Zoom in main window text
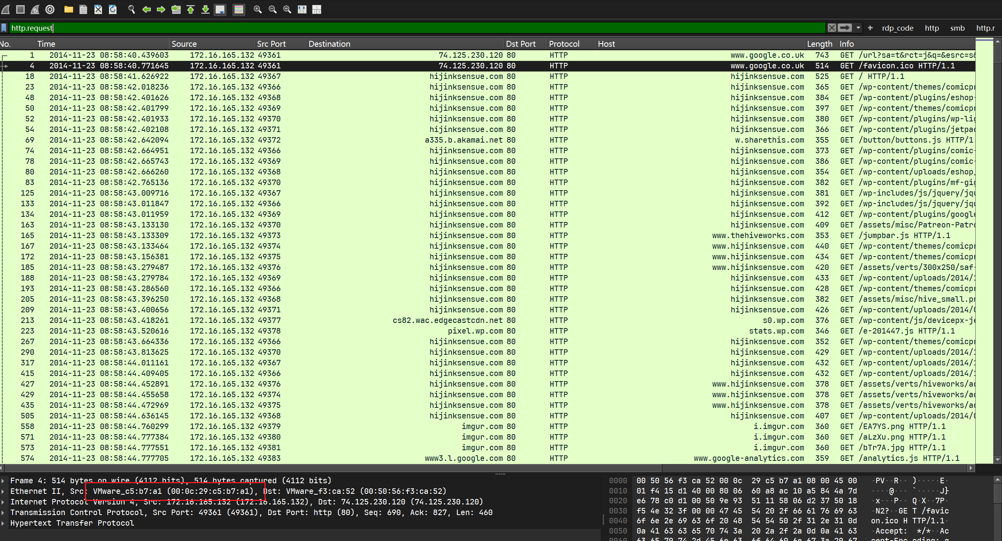The height and width of the screenshot is (541, 1002). pos(258,9)
